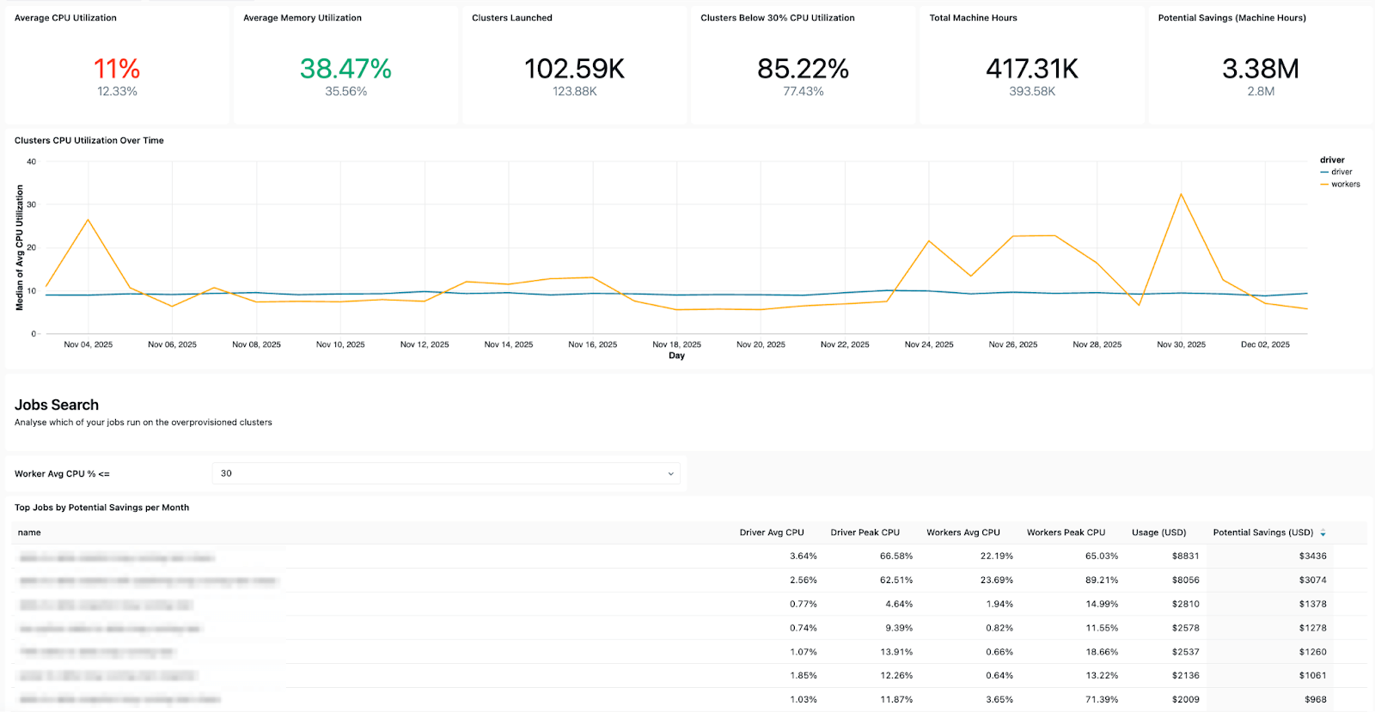Select the Average CPU Utilization 11% value
The image size is (1375, 712).
coord(117,69)
